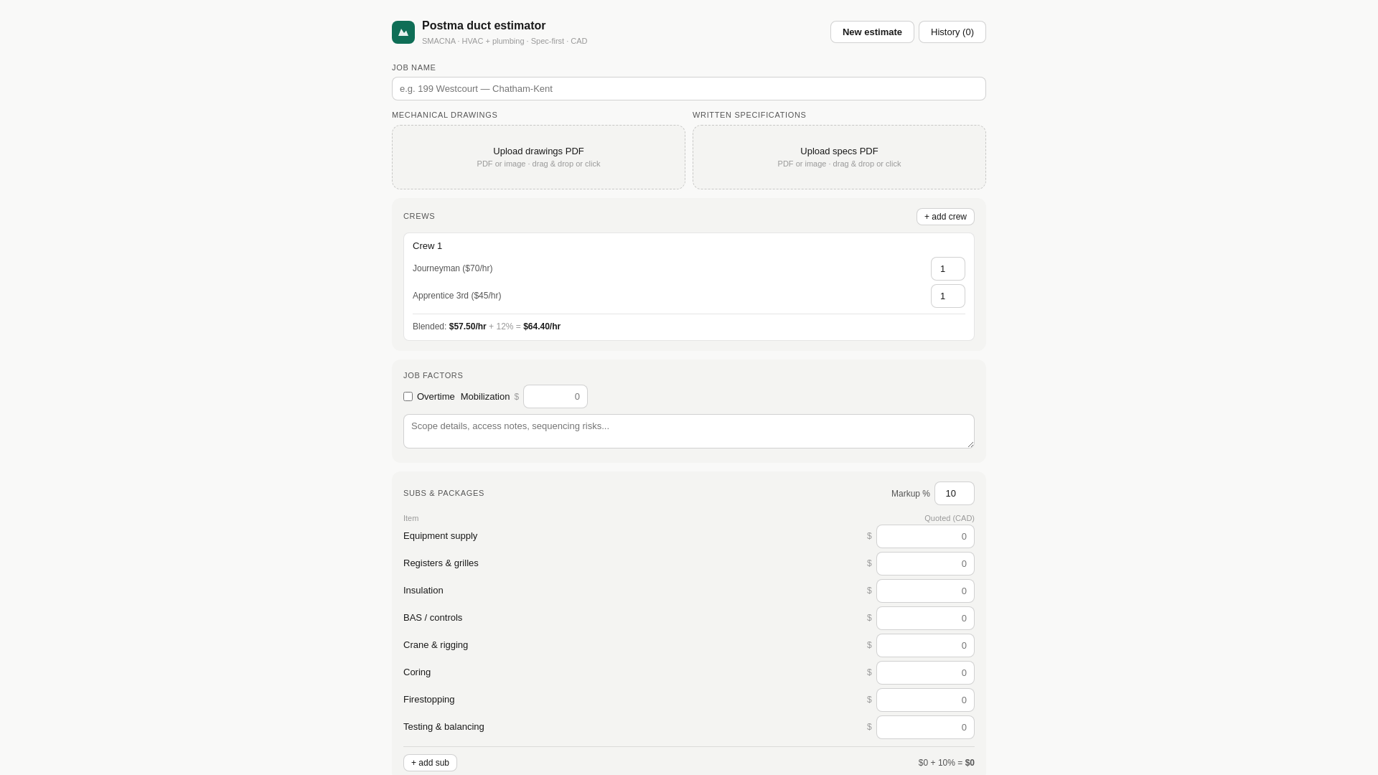Viewport: 1378px width, 775px height.
Task: Focus the Job name input field
Action: (689, 89)
